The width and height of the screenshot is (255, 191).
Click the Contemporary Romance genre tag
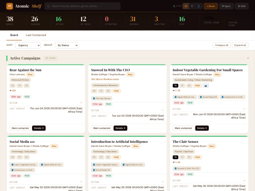coord(105,85)
